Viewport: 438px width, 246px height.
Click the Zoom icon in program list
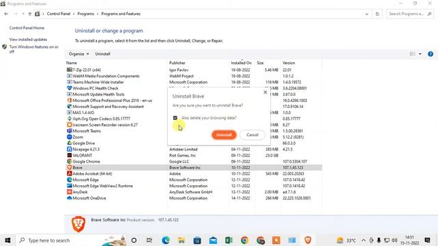(69, 137)
